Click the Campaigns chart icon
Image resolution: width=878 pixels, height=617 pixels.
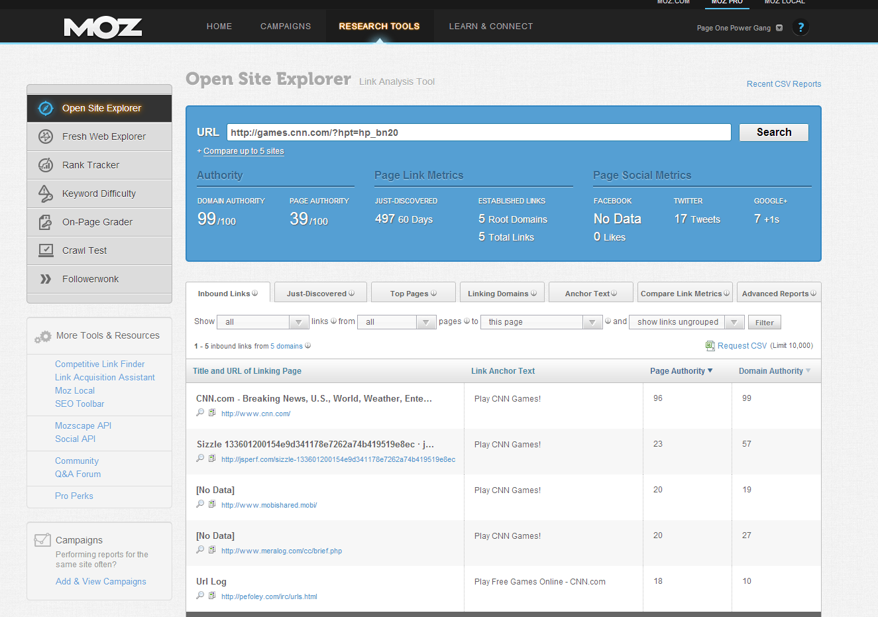[x=42, y=540]
